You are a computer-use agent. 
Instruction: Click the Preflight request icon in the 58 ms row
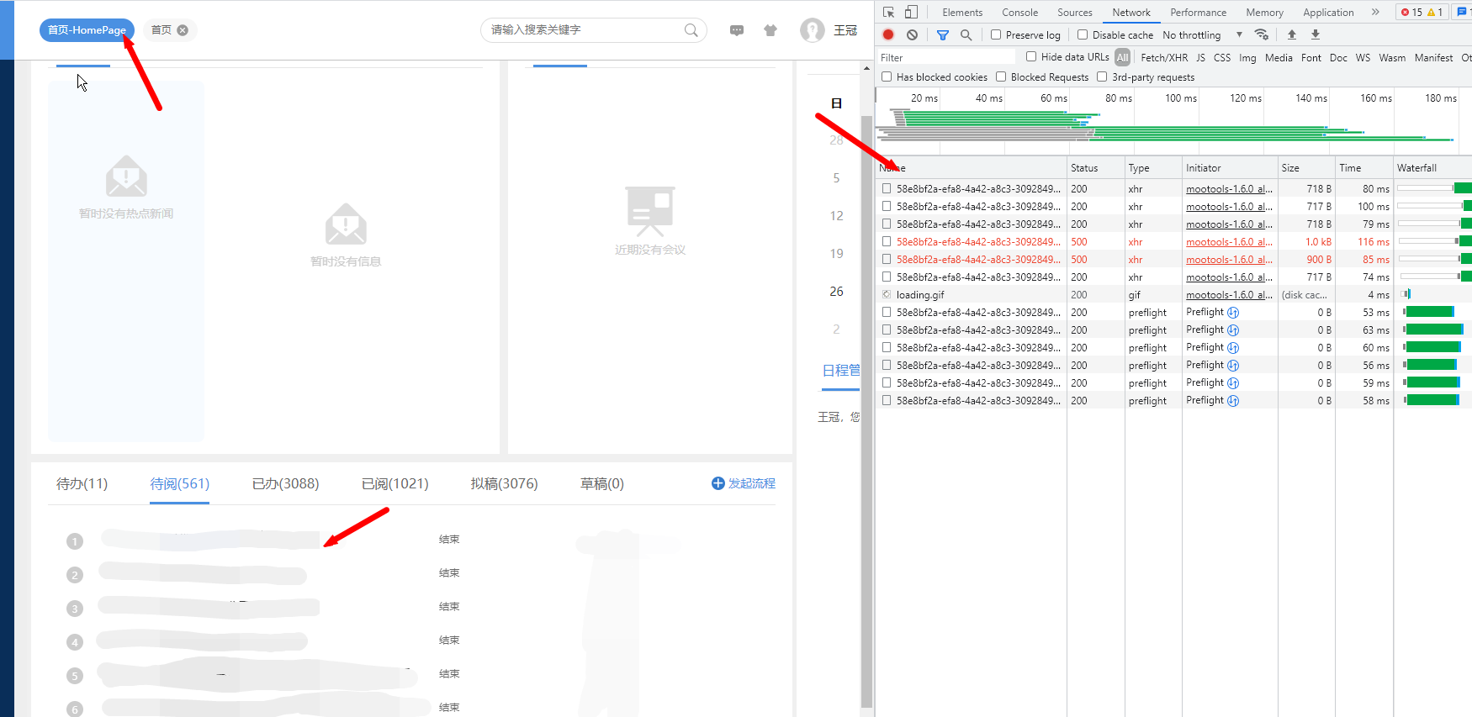pos(1233,401)
